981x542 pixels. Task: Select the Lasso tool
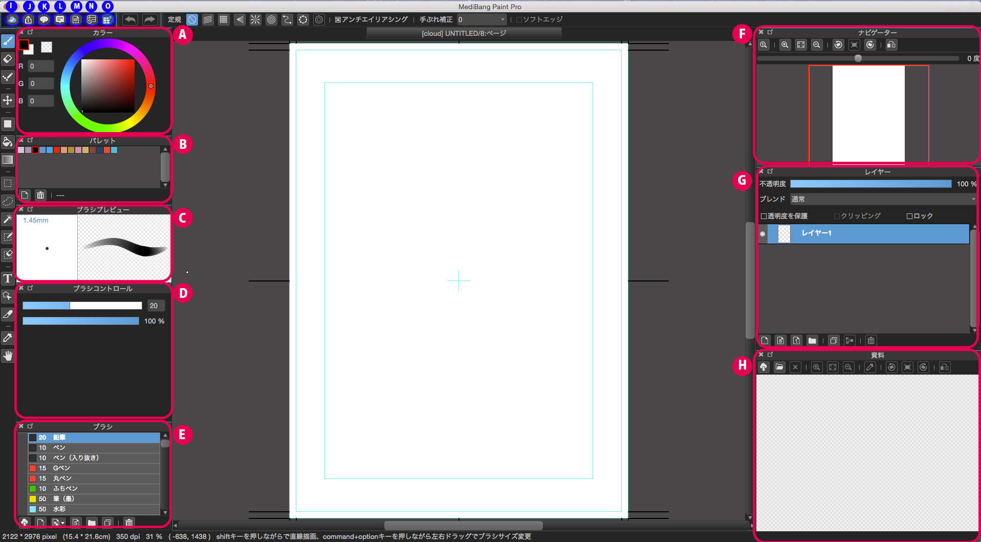click(8, 201)
